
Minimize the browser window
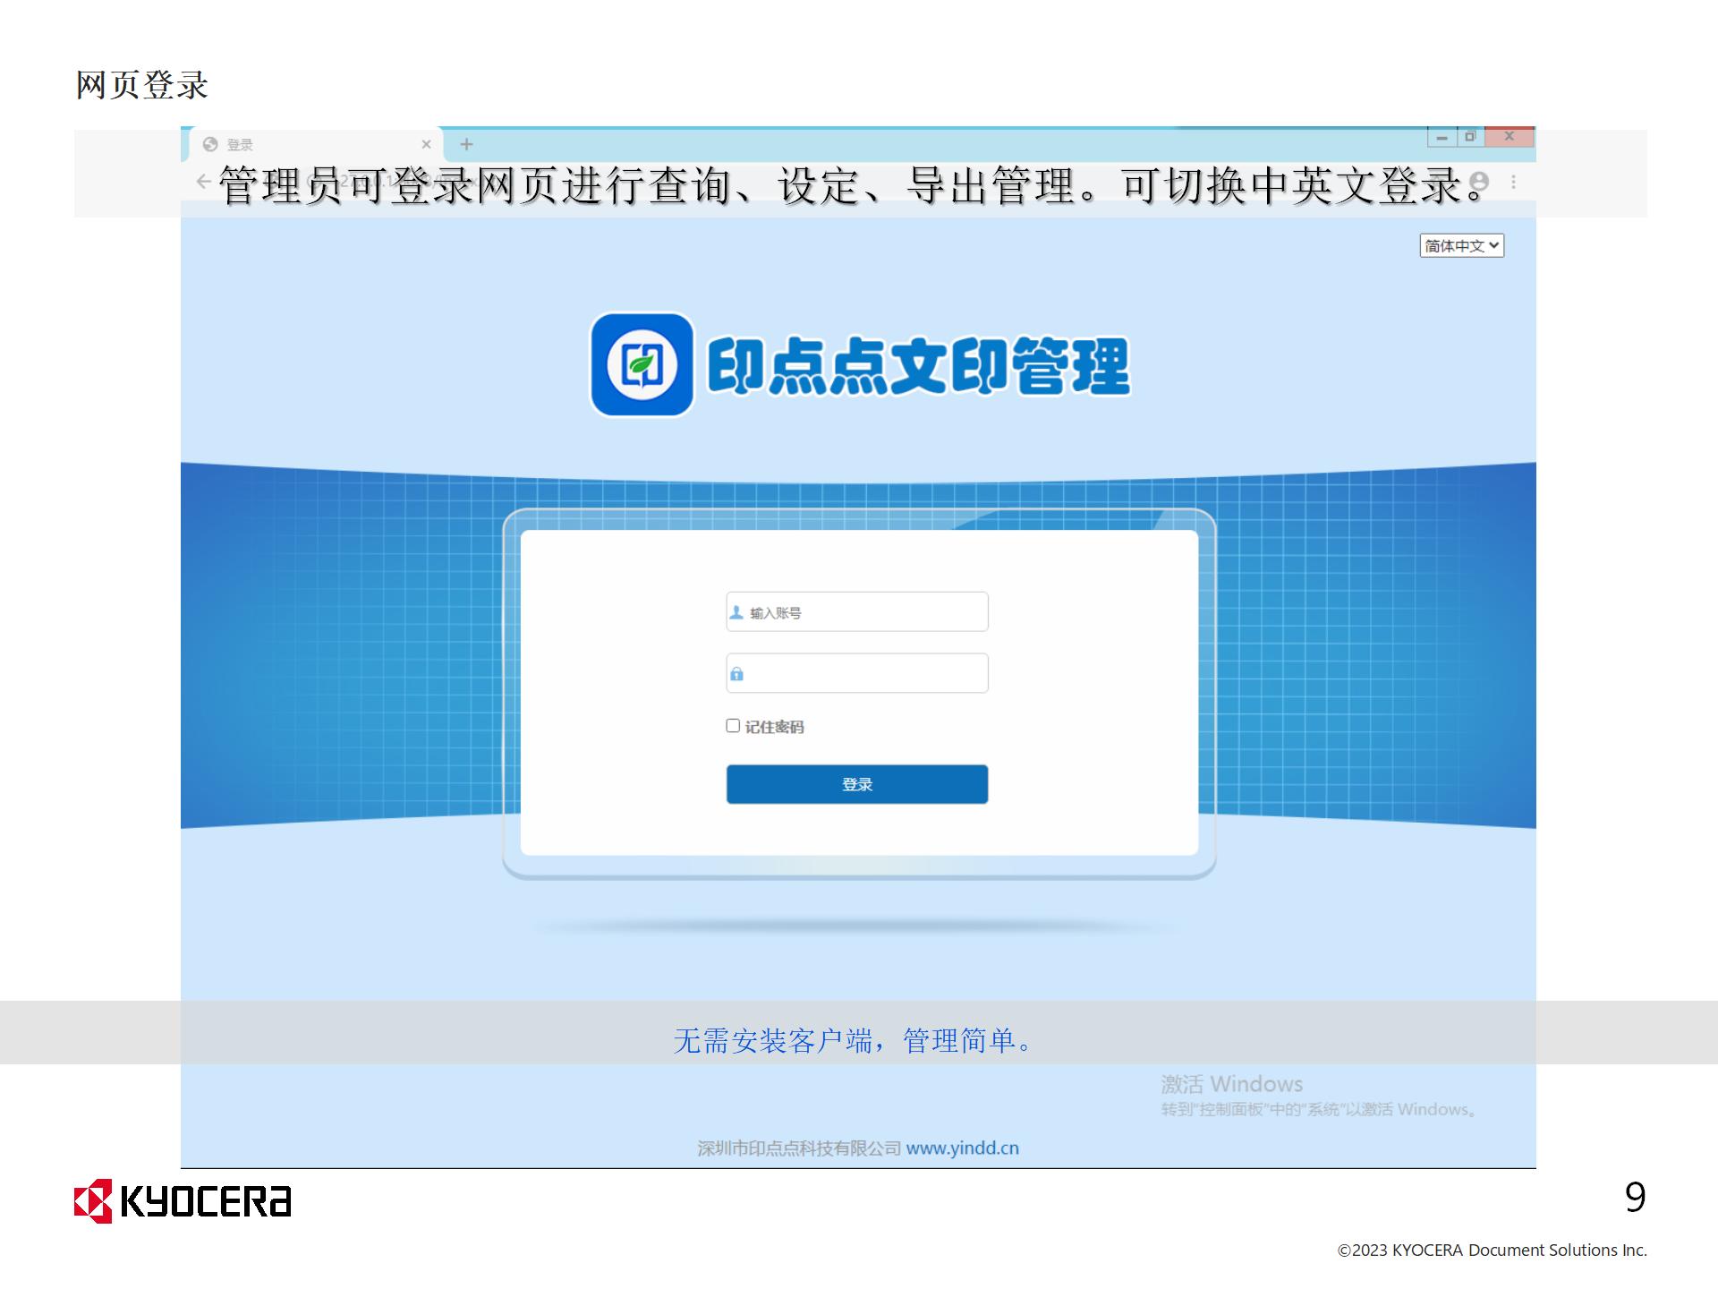tap(1441, 137)
